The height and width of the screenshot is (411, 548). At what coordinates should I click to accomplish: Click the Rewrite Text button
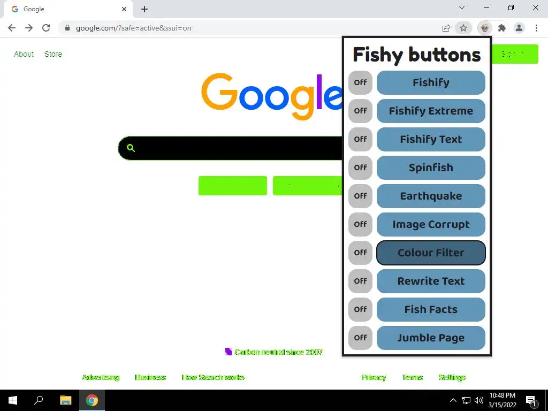(x=431, y=281)
